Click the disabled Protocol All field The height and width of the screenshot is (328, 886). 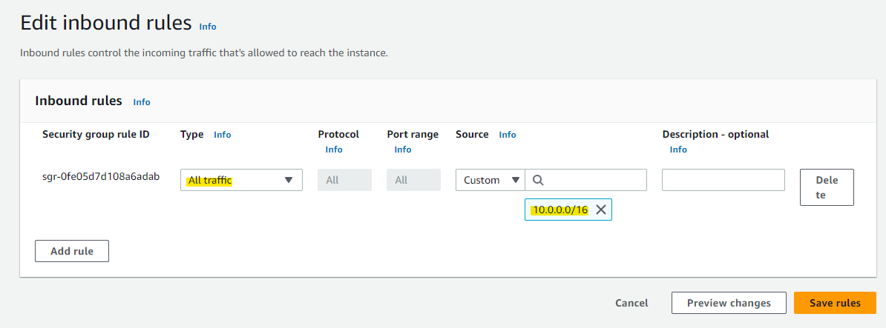pyautogui.click(x=345, y=180)
